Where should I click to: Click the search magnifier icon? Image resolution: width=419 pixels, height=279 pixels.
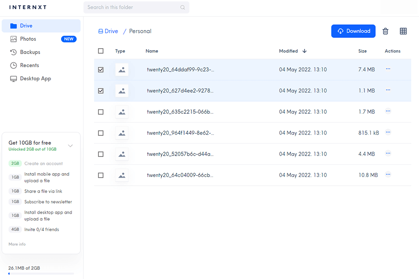[x=182, y=7]
